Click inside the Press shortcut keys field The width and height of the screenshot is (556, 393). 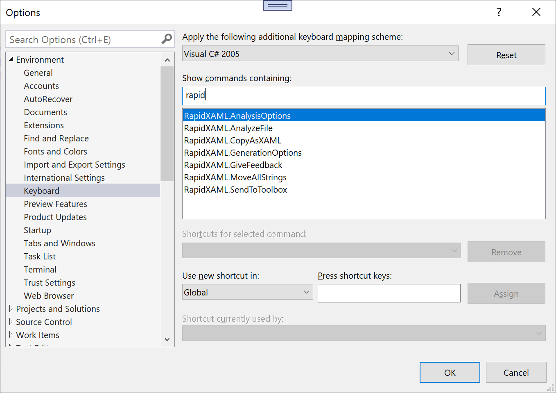[389, 293]
